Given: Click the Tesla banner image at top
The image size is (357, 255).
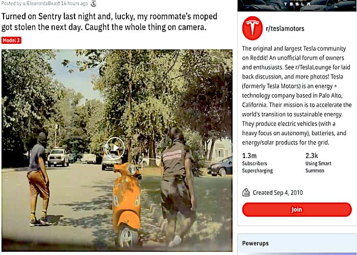Looking at the screenshot, I should click(297, 6).
